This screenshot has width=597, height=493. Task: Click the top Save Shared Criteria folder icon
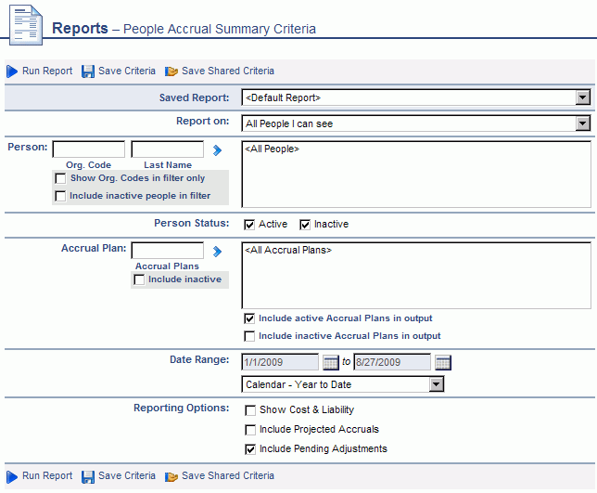(171, 71)
